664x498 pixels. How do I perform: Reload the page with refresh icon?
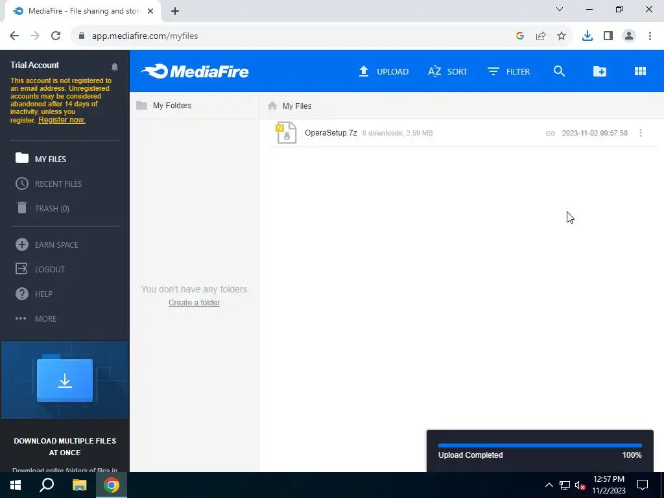[x=56, y=36]
